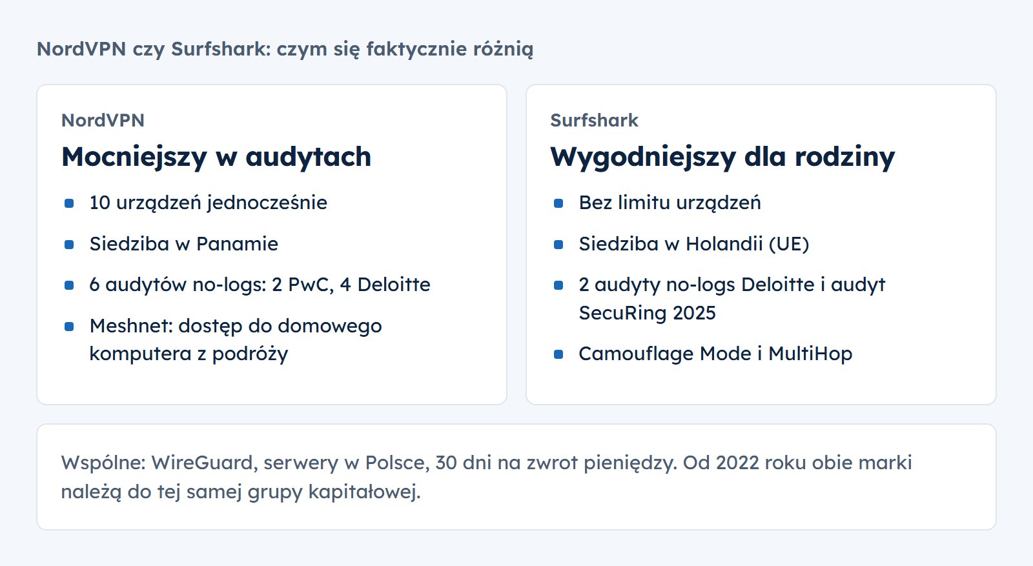Click 'Camouflage Mode i MultiHop' list item
Screen dimensions: 1033x566
715,354
